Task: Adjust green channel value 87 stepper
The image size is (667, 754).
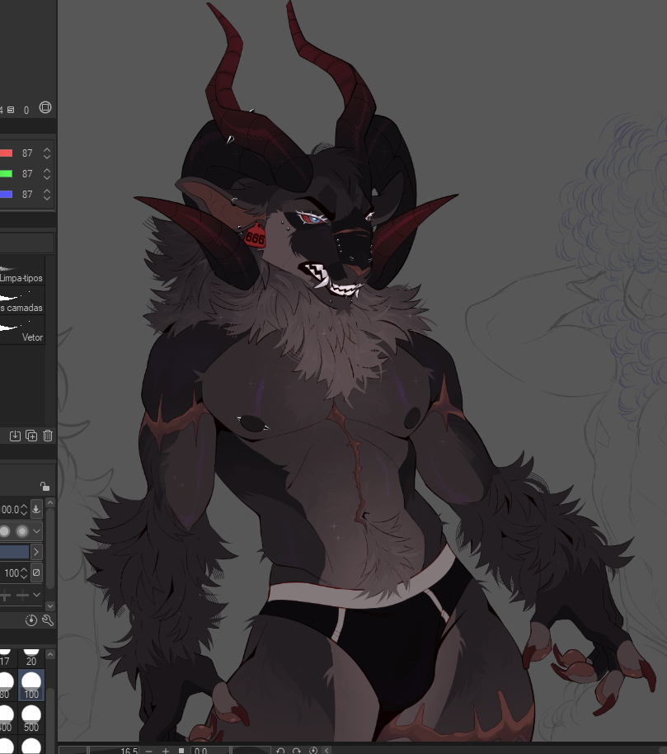Action: coord(47,174)
